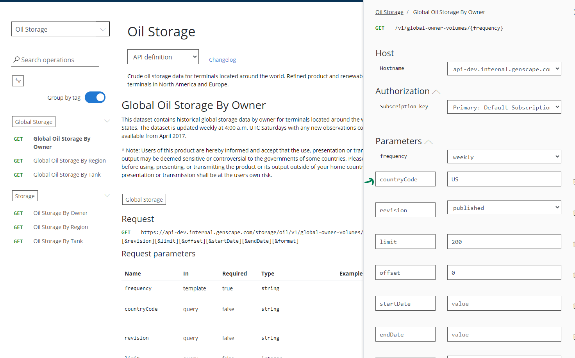Open the revision published dropdown
Image resolution: width=575 pixels, height=358 pixels.
(x=504, y=208)
